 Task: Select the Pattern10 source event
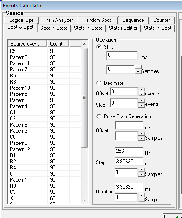(x=44, y=88)
